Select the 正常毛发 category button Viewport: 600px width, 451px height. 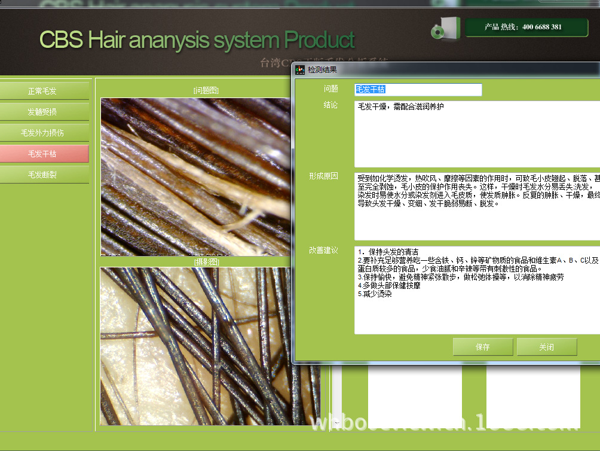(x=44, y=91)
